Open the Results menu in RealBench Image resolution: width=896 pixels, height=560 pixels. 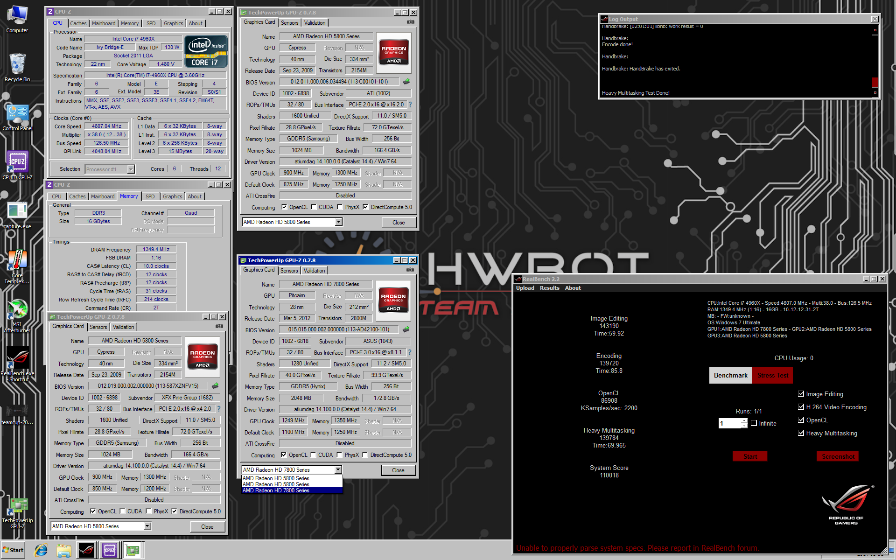tap(549, 288)
